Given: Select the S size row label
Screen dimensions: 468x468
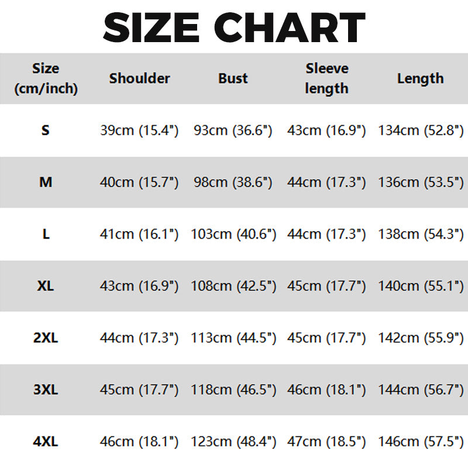Looking at the screenshot, I should click(46, 130).
